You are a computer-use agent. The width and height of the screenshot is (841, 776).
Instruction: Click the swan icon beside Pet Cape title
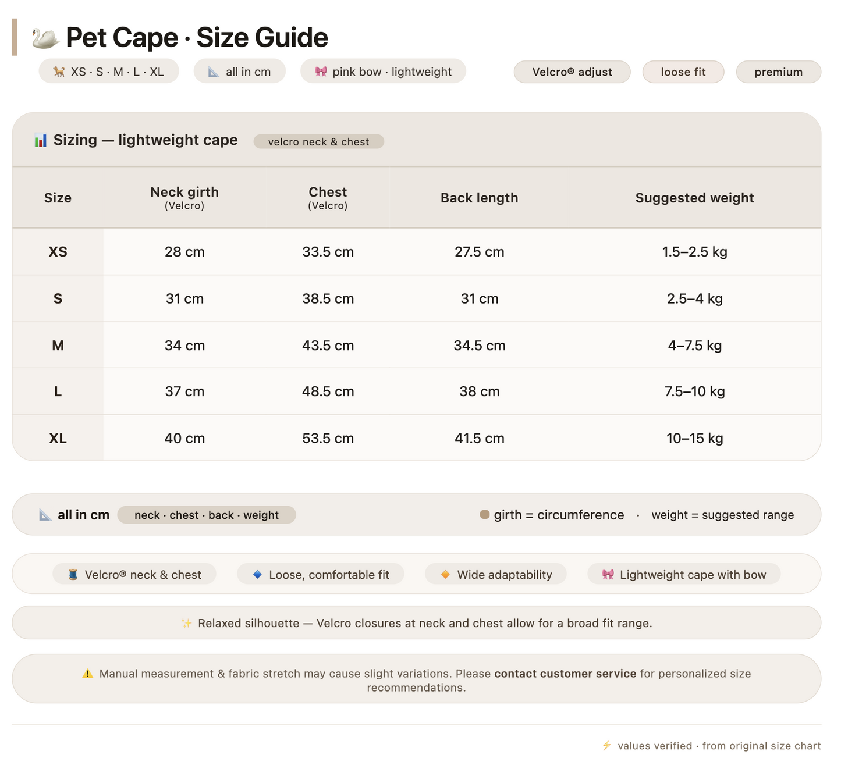tap(45, 38)
